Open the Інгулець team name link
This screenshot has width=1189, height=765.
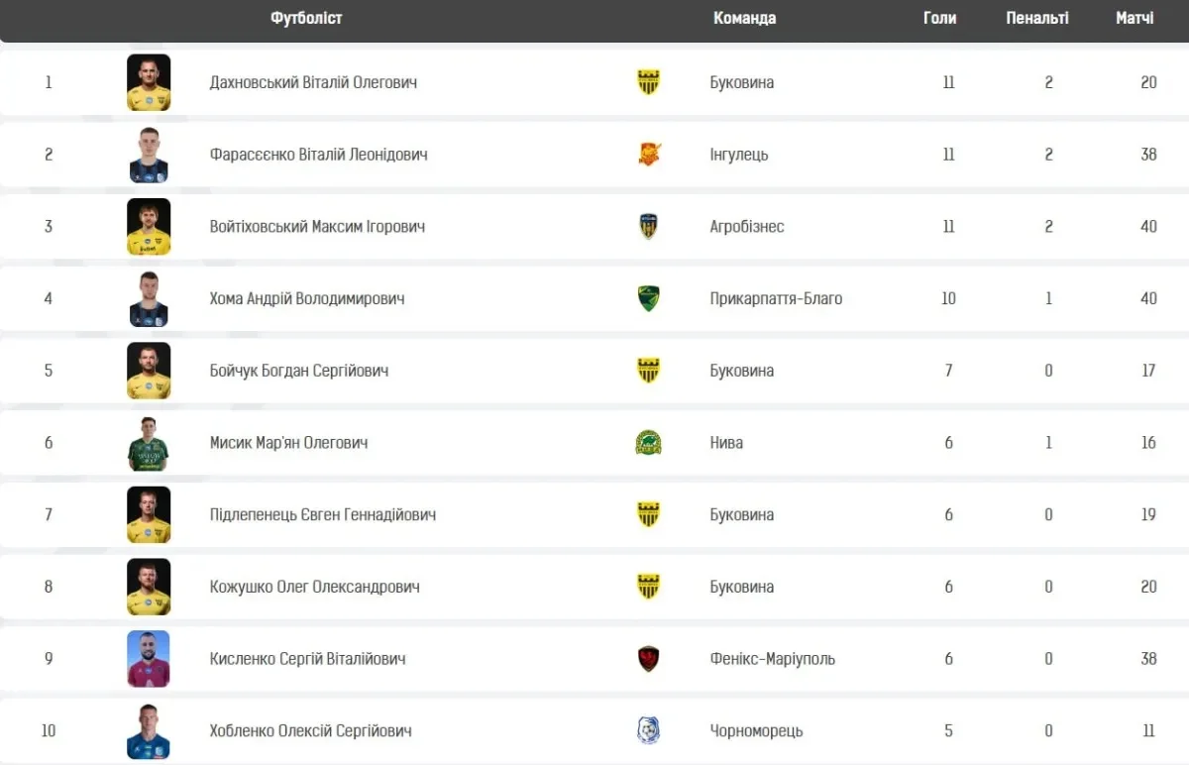click(x=739, y=155)
